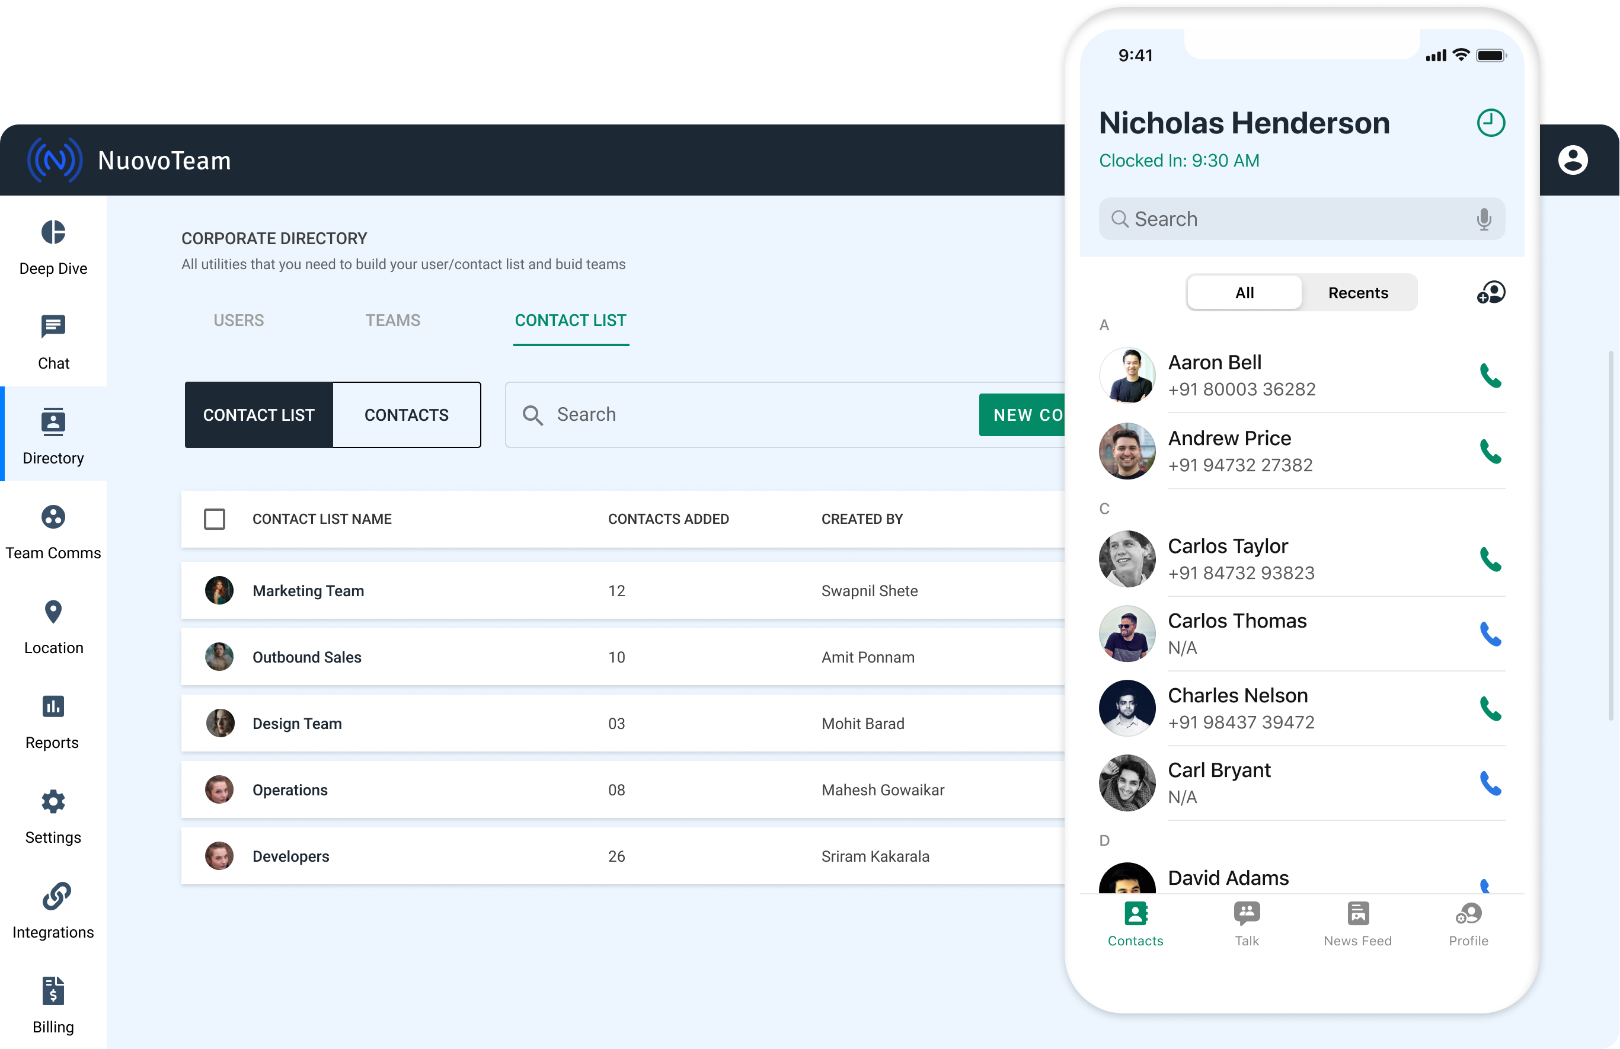Screen dimensions: 1620x1049
Task: Open the Deep Dive sidebar icon
Action: coord(53,233)
